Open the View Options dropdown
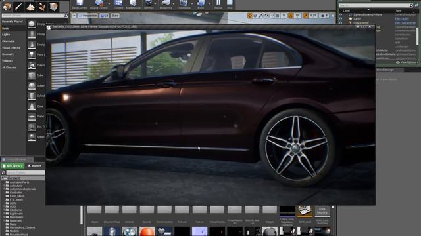The width and height of the screenshot is (421, 236). pyautogui.click(x=407, y=62)
